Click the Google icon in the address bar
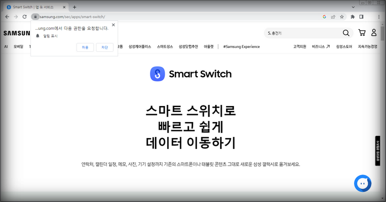Screen dimensions: 386x202 [324, 17]
